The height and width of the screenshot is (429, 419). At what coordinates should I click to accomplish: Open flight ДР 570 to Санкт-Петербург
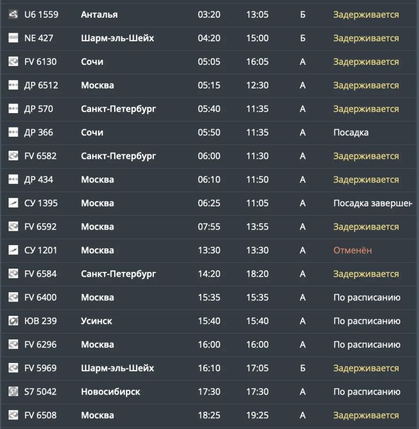tap(209, 109)
